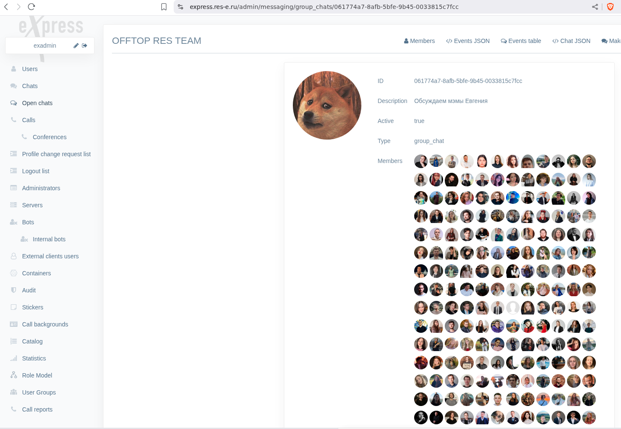This screenshot has height=429, width=621.
Task: Click the edit pencil icon next to exadmin
Action: [76, 46]
